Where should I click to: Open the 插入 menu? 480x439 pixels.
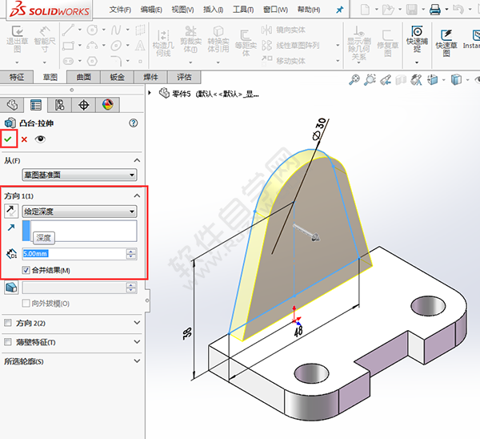coord(214,10)
